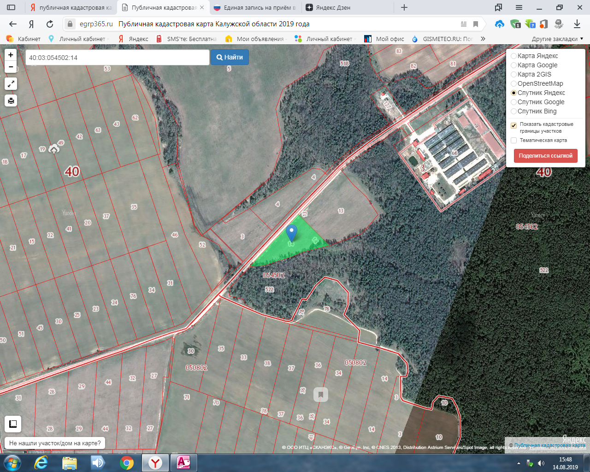Open the Мои объявления bookmark
590x472 pixels.
[255, 39]
